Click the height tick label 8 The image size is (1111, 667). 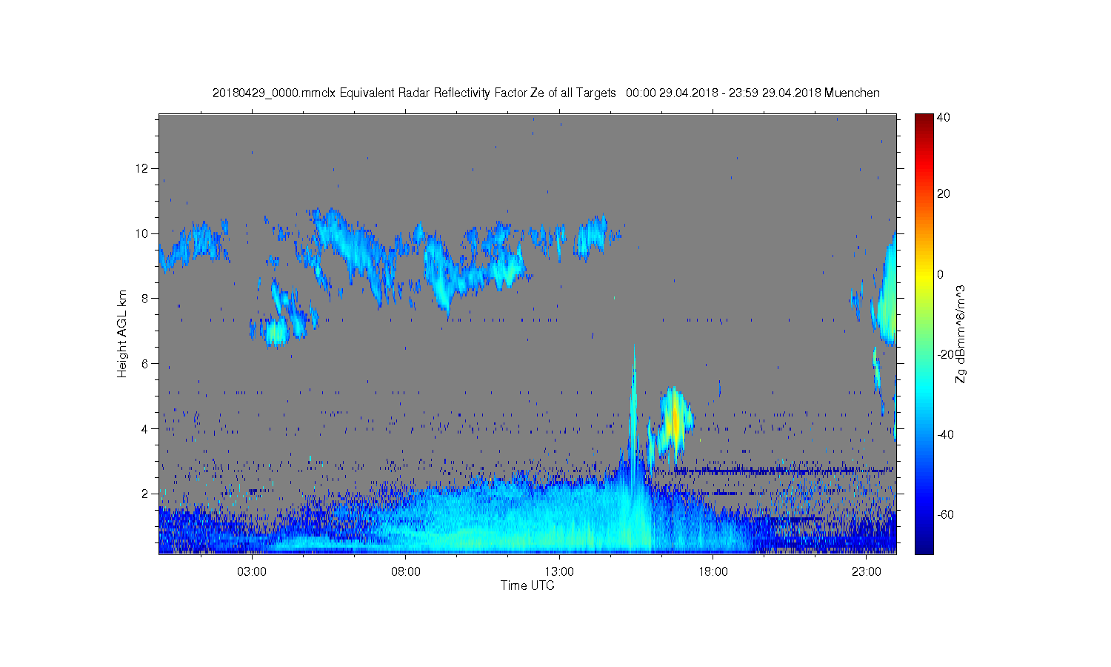point(145,299)
